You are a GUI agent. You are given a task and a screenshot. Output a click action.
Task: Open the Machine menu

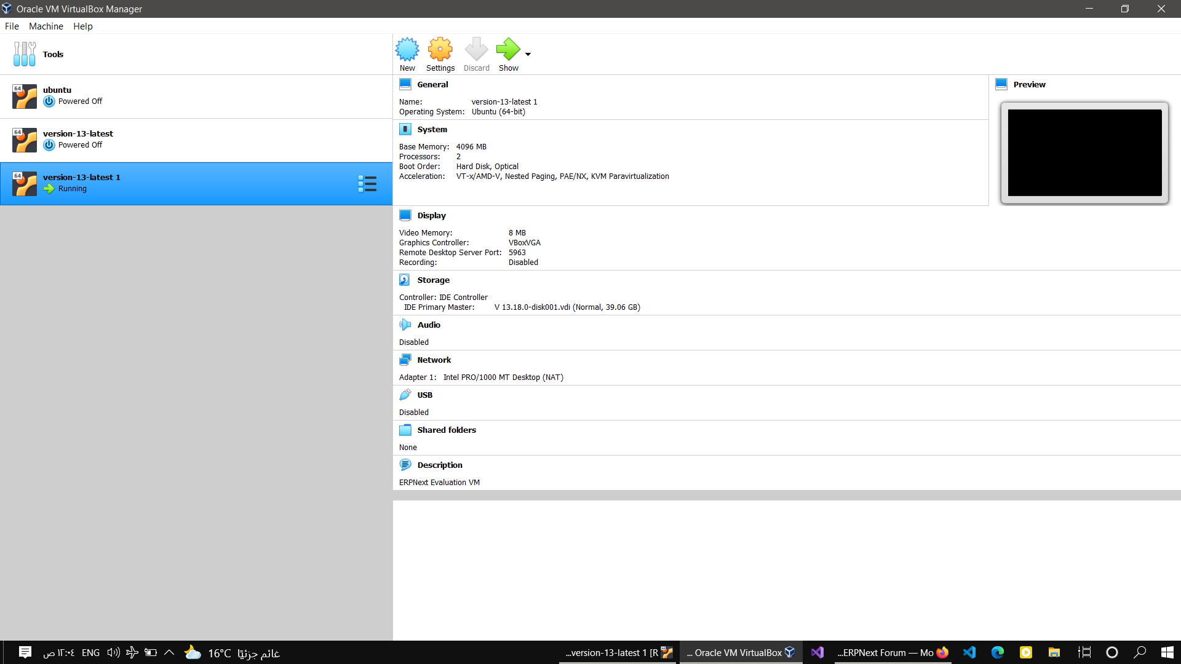[x=46, y=26]
